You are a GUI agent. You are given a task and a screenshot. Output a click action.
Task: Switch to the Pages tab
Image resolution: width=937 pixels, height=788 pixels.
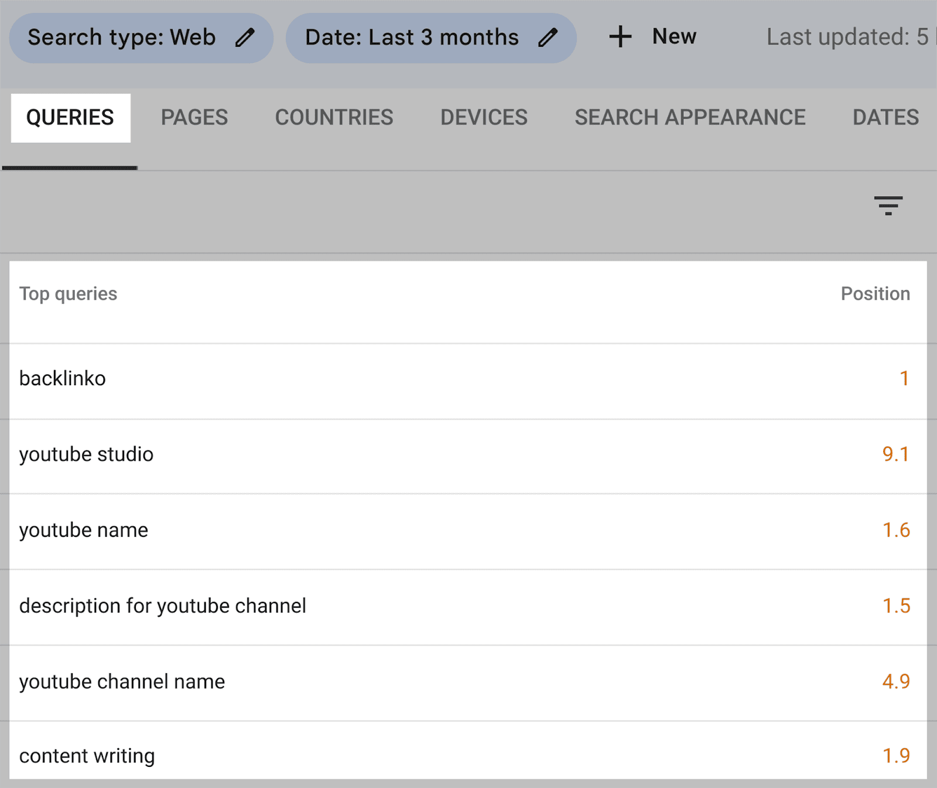pyautogui.click(x=194, y=118)
